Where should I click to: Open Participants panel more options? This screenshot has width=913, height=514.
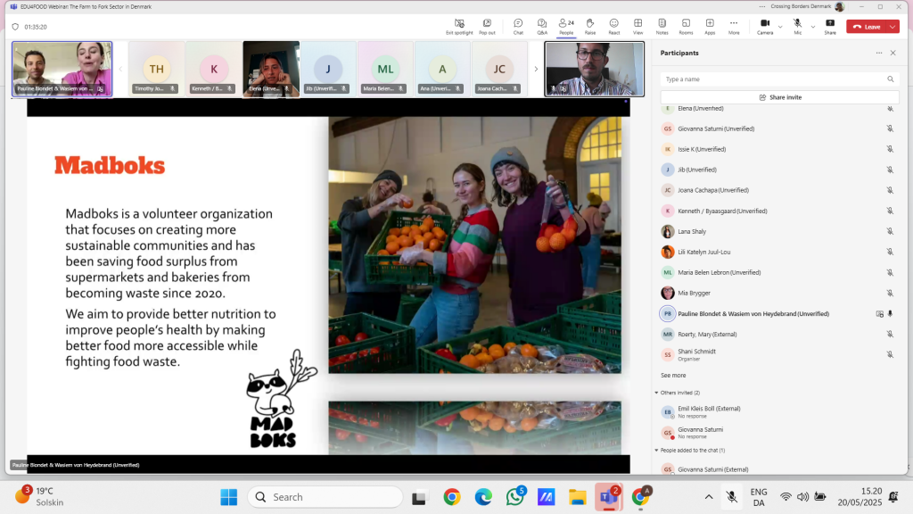coord(879,53)
